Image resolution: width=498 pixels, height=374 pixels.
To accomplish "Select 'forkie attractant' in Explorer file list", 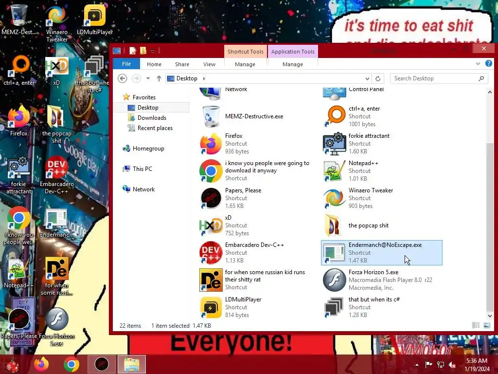I will tap(381, 144).
